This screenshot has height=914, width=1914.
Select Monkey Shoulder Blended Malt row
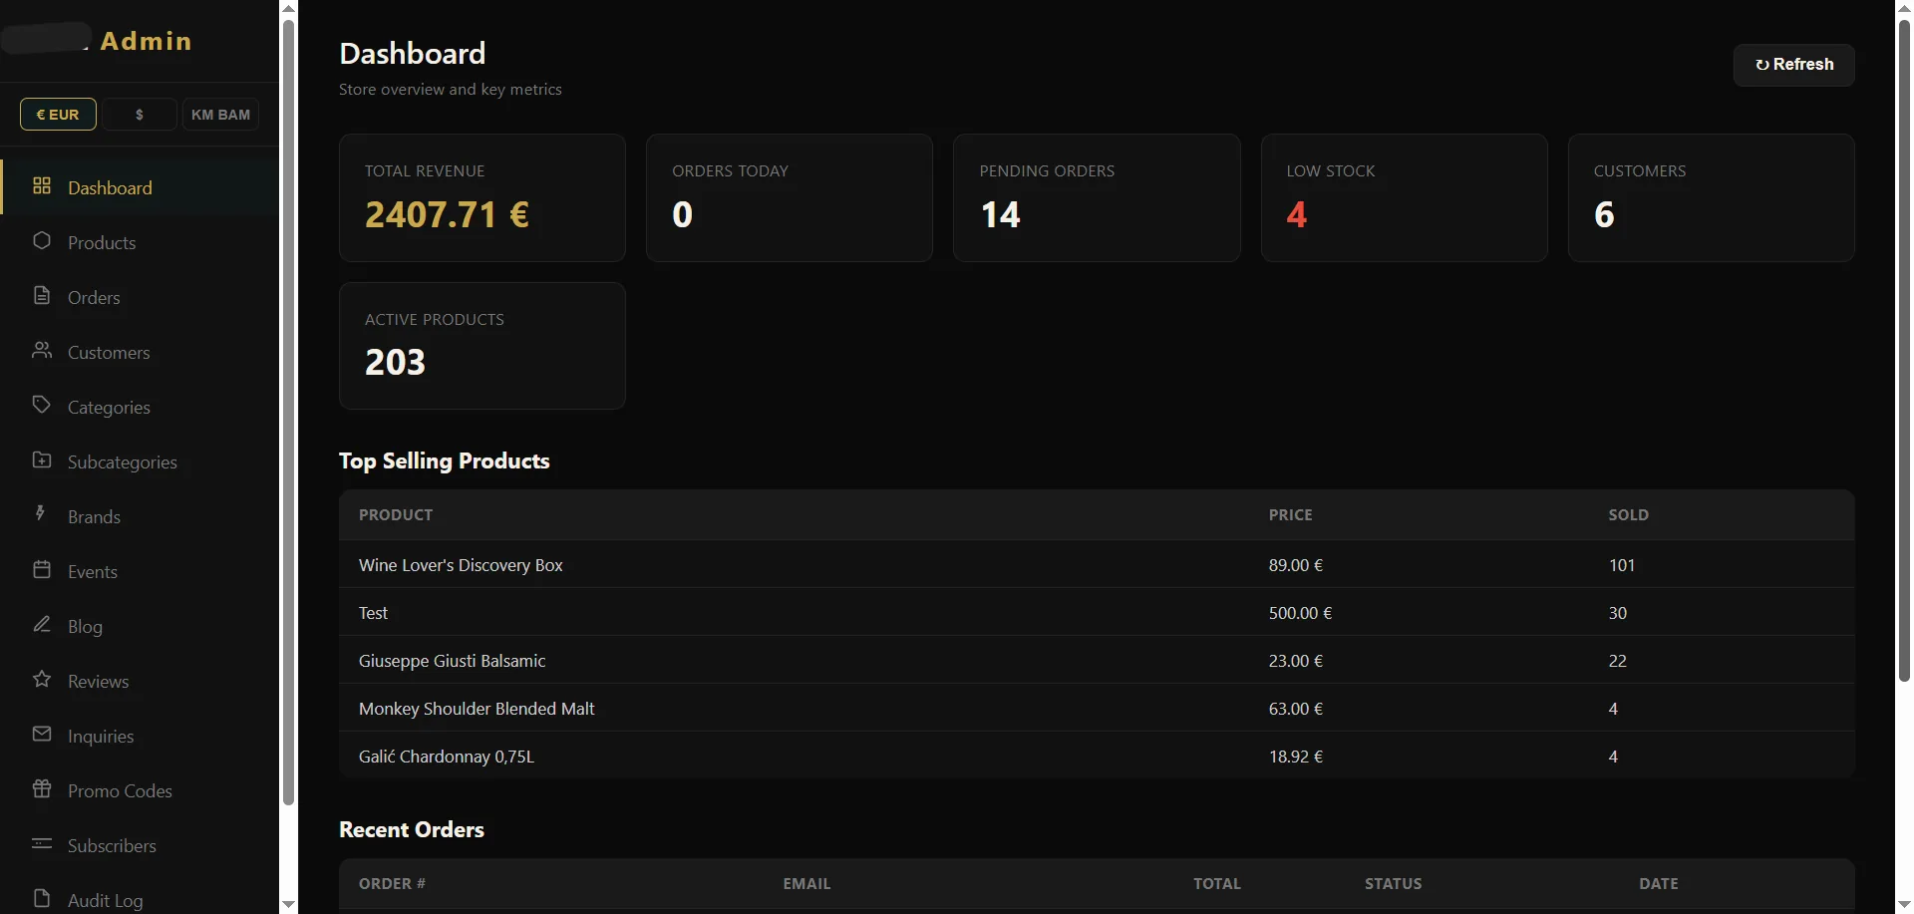[x=1097, y=709]
